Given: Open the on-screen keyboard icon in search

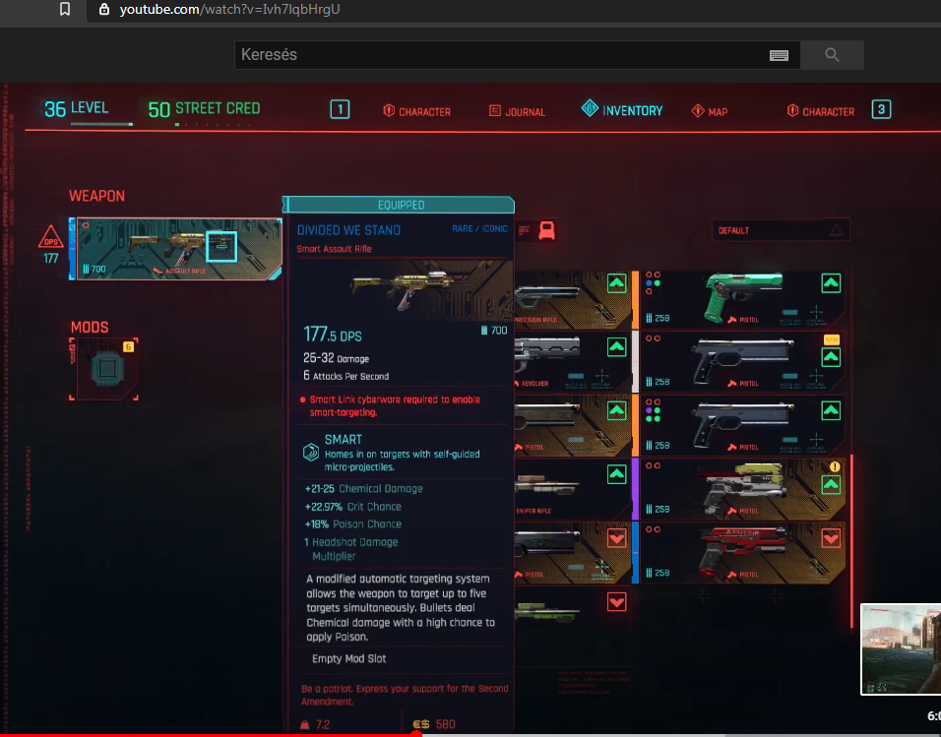Looking at the screenshot, I should [779, 55].
